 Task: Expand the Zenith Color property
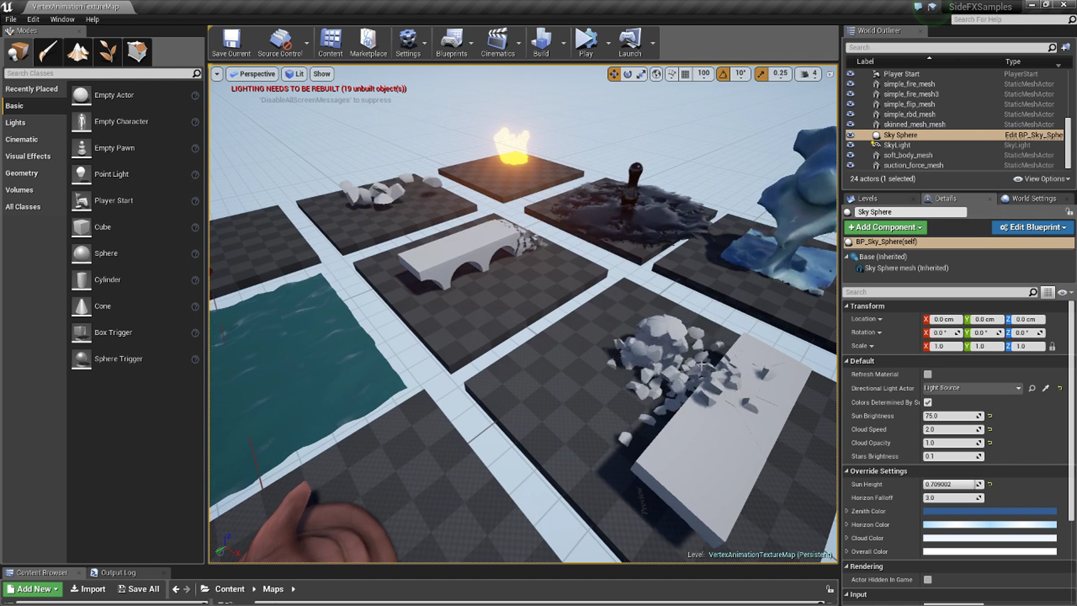(x=847, y=511)
